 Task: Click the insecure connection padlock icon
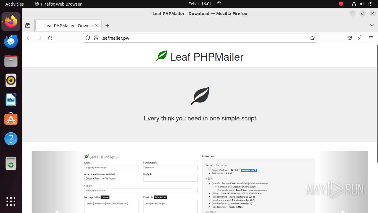coord(96,38)
